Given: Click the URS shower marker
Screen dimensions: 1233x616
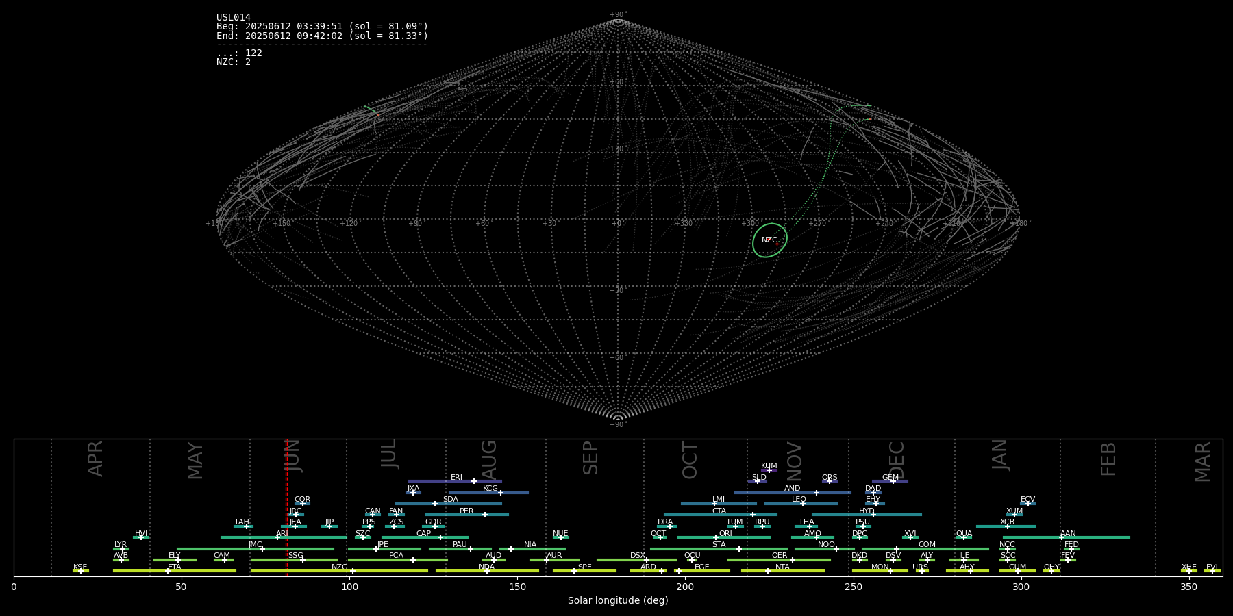Looking at the screenshot, I should pos(921,571).
